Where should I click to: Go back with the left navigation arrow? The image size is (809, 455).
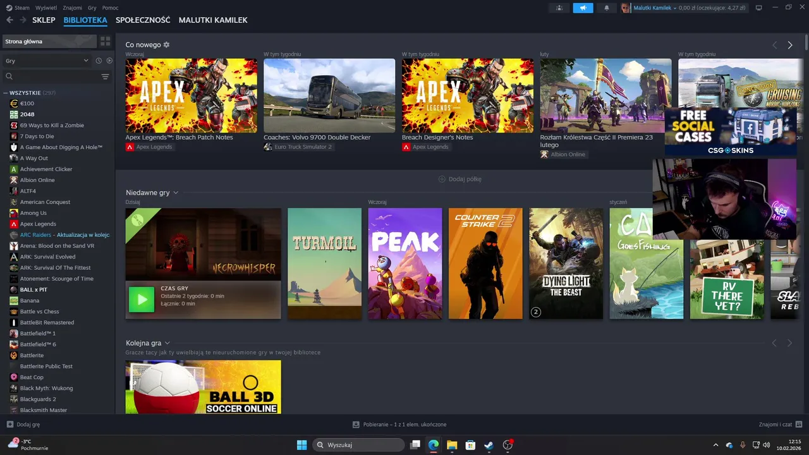pos(9,20)
